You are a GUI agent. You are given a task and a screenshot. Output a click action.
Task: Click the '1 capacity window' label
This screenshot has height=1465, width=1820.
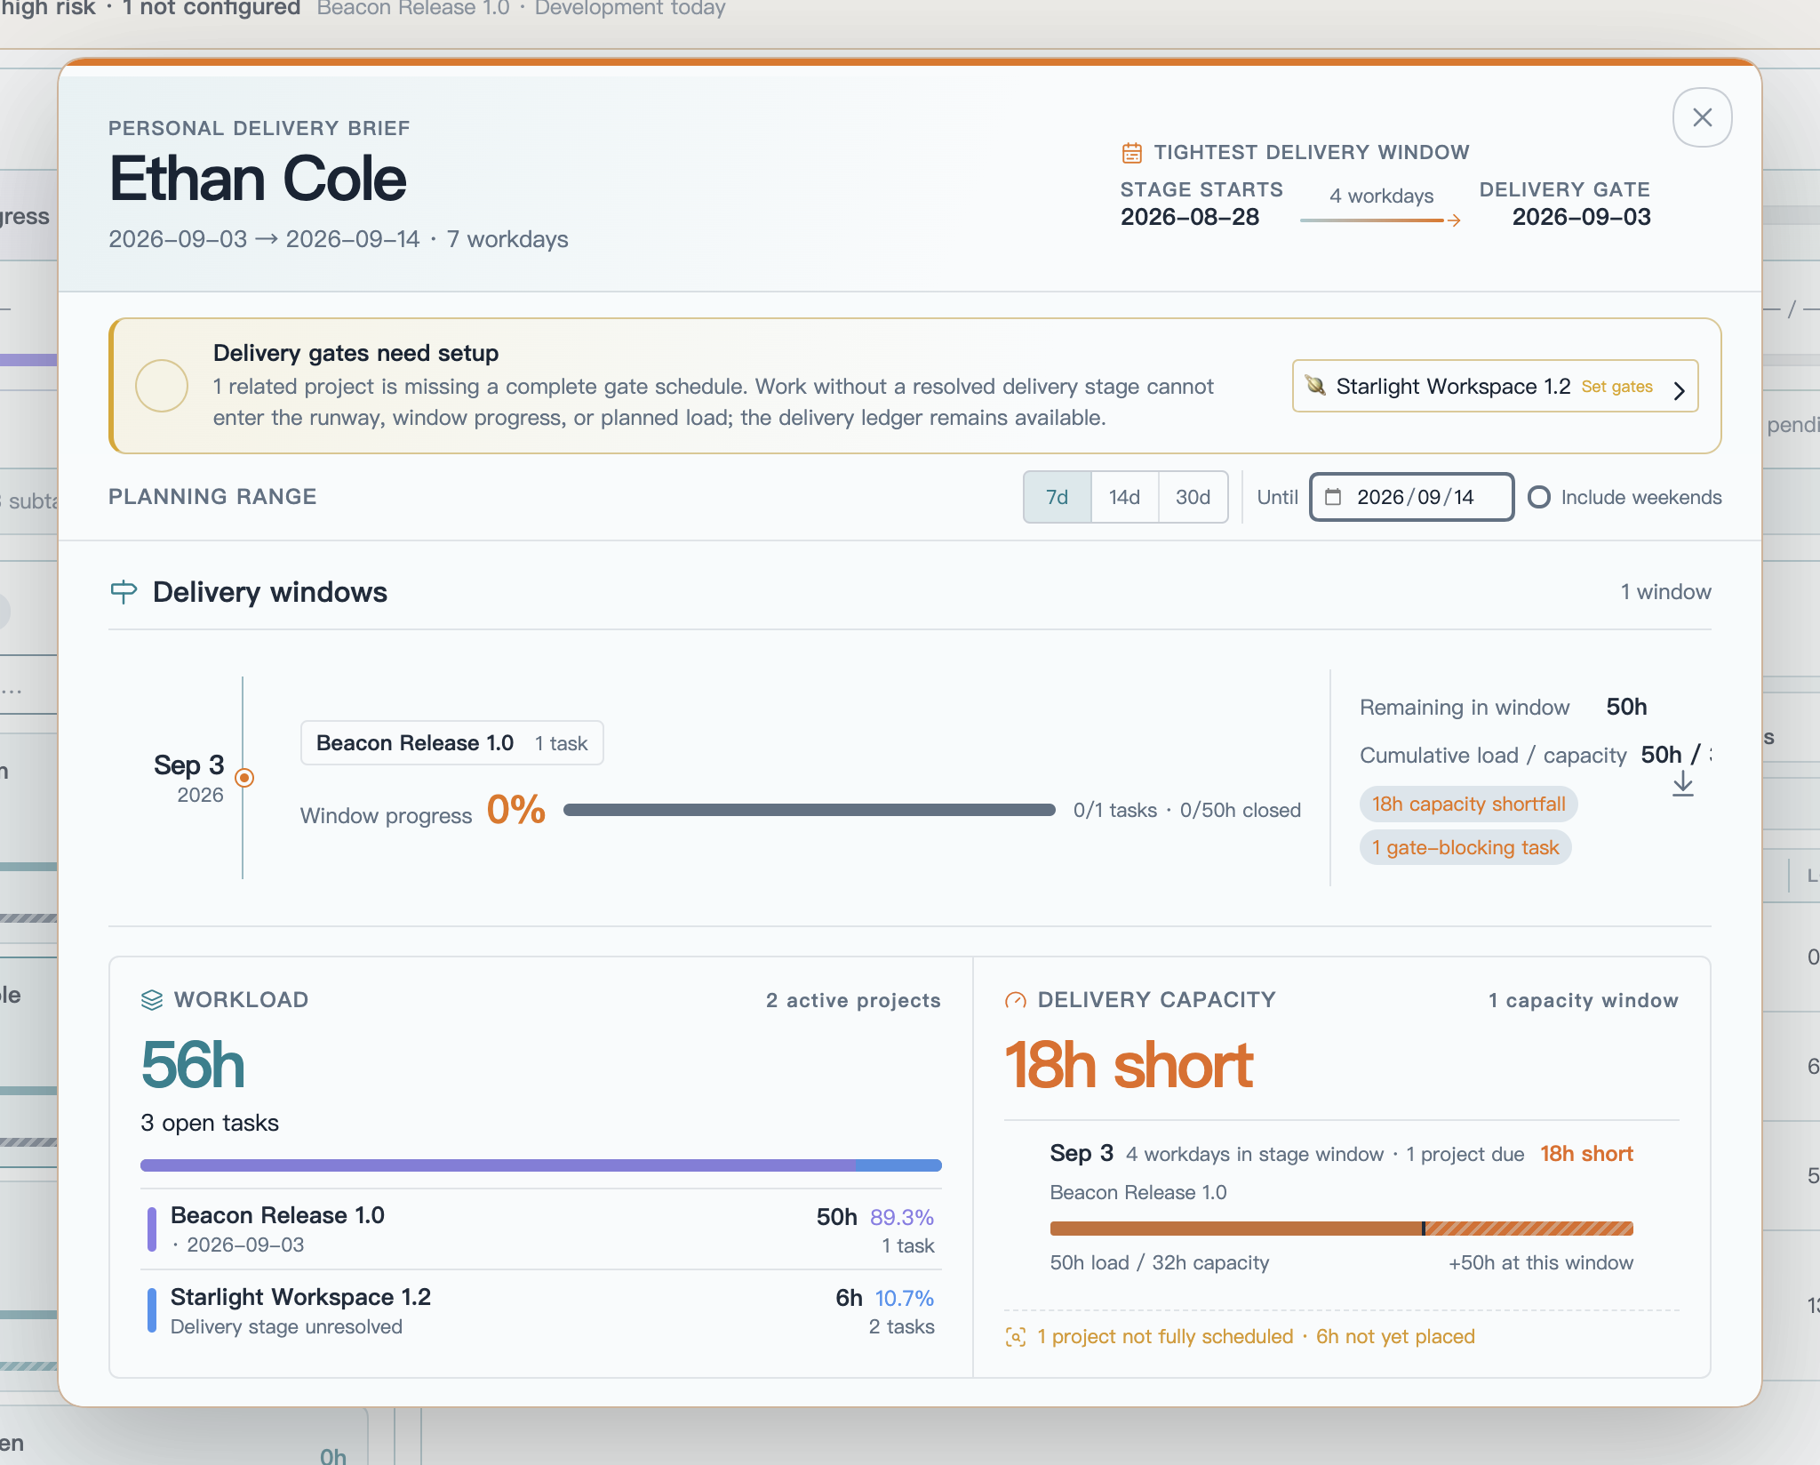pos(1584,1000)
